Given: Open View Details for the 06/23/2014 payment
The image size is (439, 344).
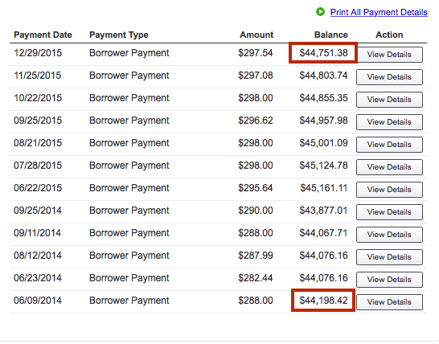Looking at the screenshot, I should pyautogui.click(x=389, y=280).
